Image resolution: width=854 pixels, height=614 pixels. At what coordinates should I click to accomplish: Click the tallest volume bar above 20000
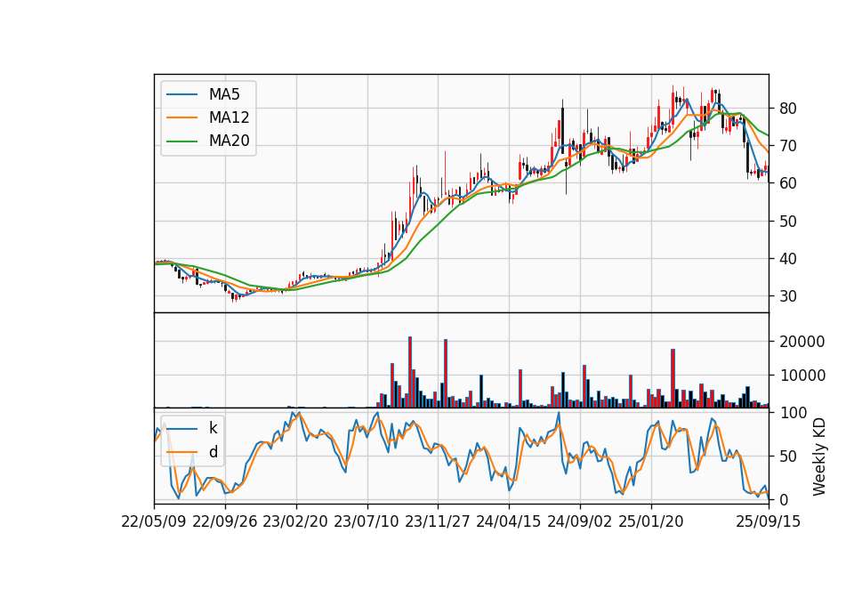(x=410, y=372)
